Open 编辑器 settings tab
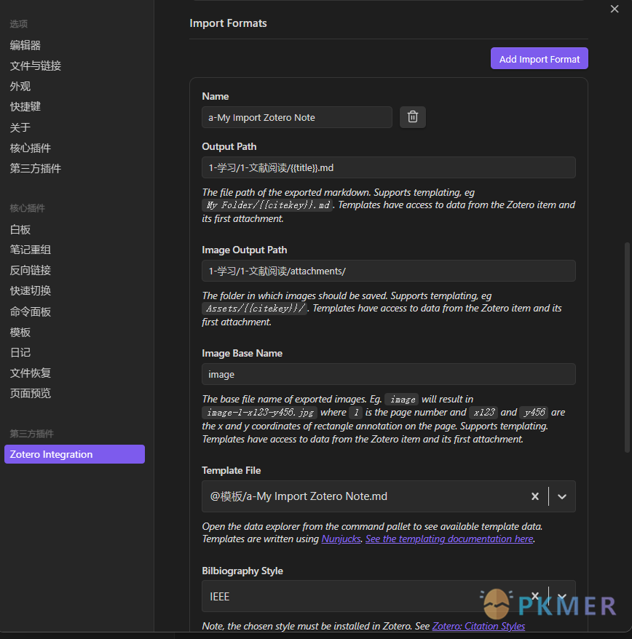The height and width of the screenshot is (639, 632). pos(25,45)
